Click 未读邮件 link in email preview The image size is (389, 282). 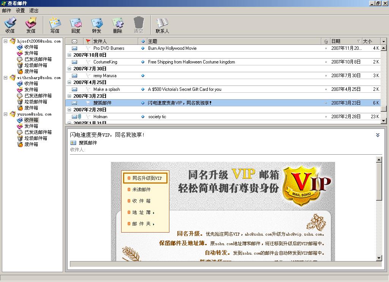(141, 189)
